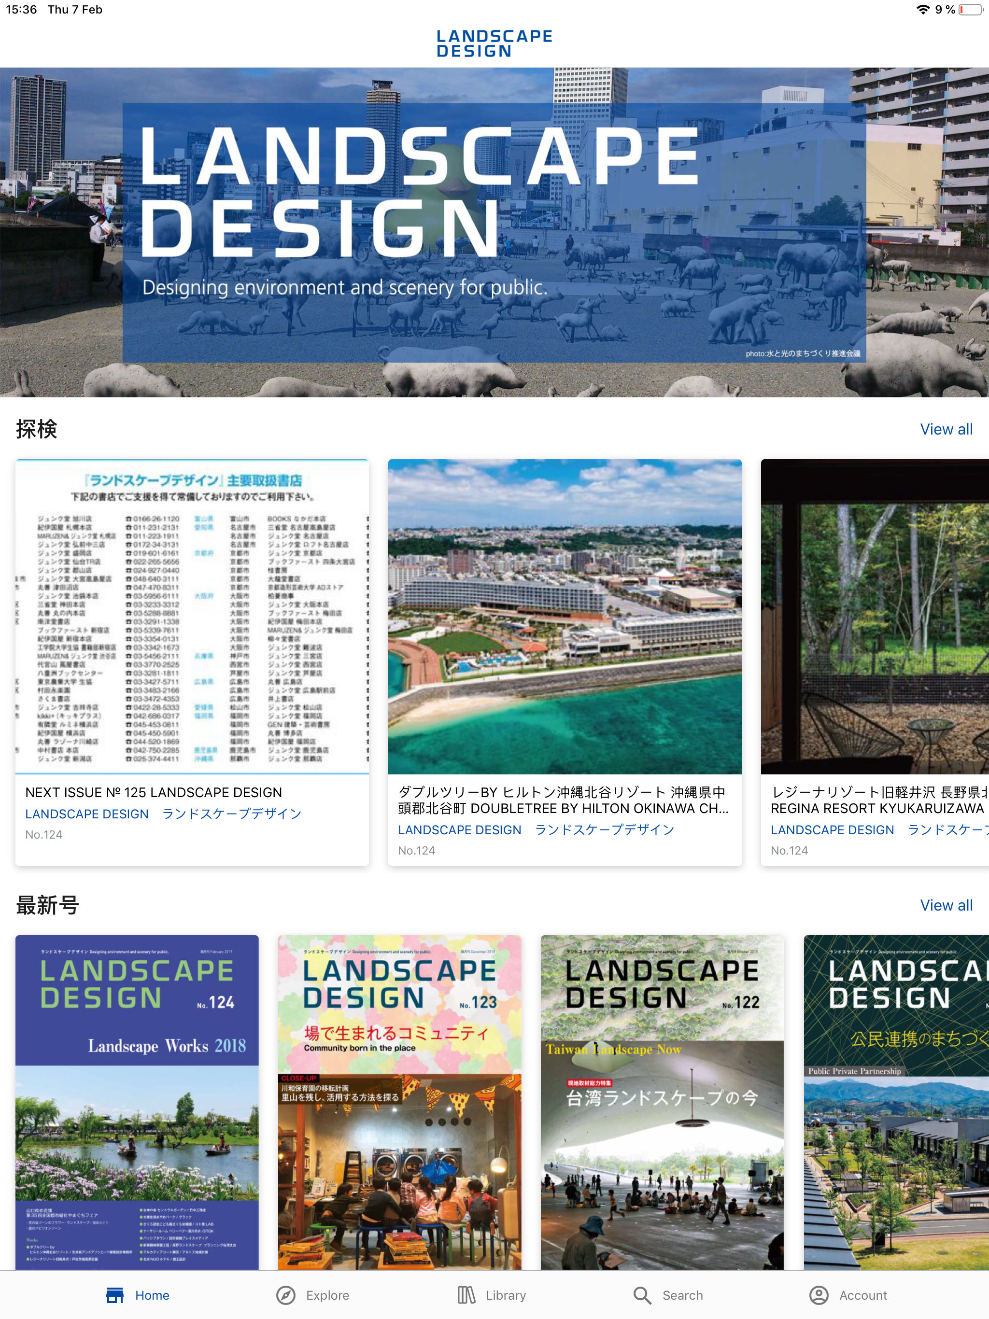989x1319 pixels.
Task: Check the battery status icon
Action: [x=971, y=10]
